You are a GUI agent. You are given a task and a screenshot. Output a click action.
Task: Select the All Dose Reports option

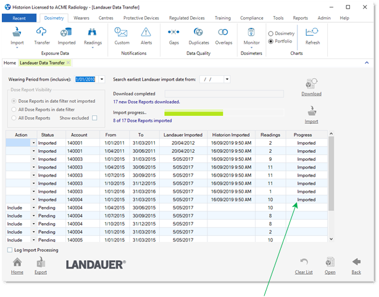pos(14,118)
